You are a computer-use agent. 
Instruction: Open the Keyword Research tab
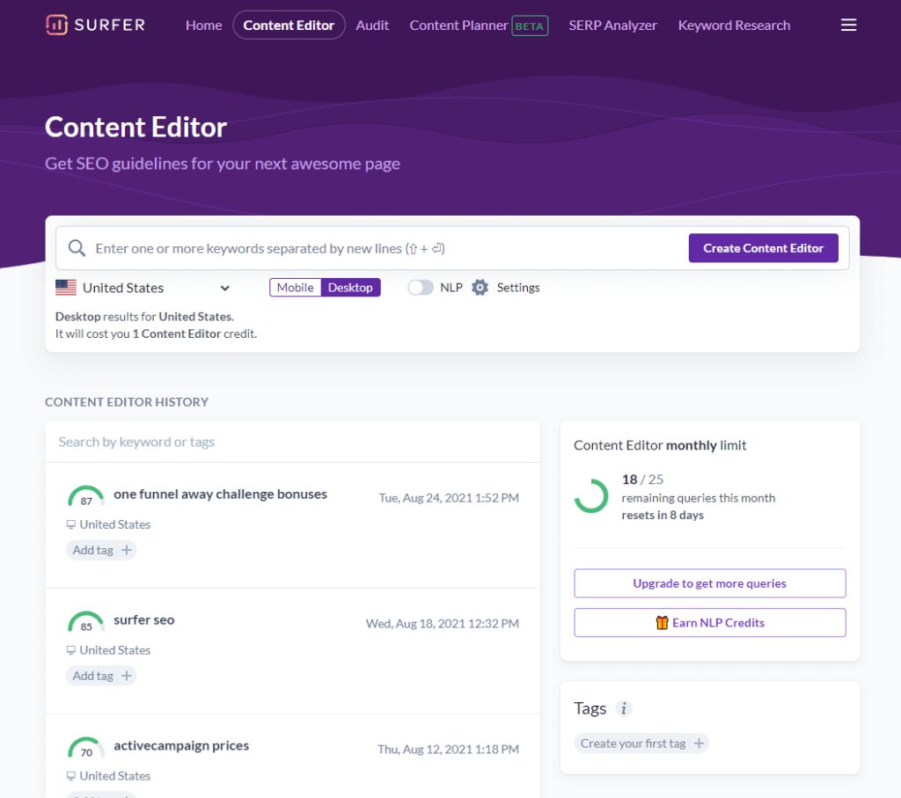point(734,26)
